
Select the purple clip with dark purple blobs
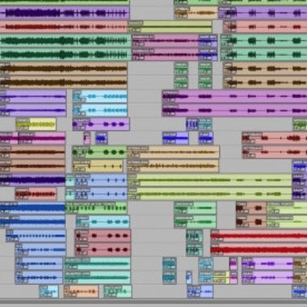(101, 124)
